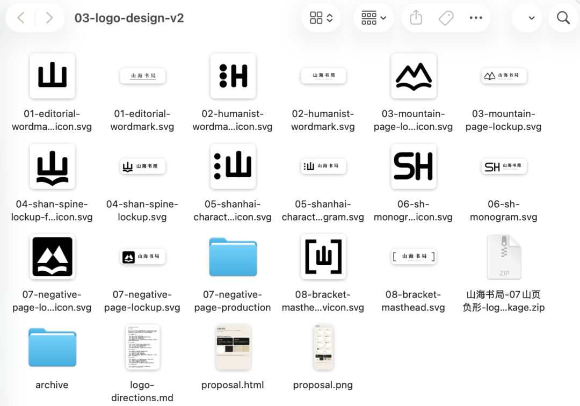Select the 02-humanist-wordmark icon SVG thumbnail
Screen dimensions: 580x406
tap(233, 76)
